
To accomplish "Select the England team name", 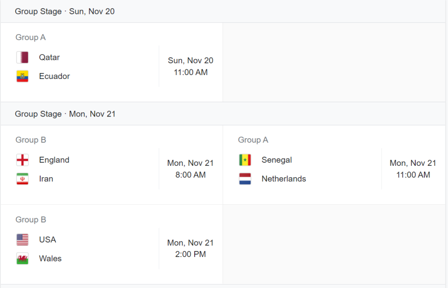I will tap(54, 160).
